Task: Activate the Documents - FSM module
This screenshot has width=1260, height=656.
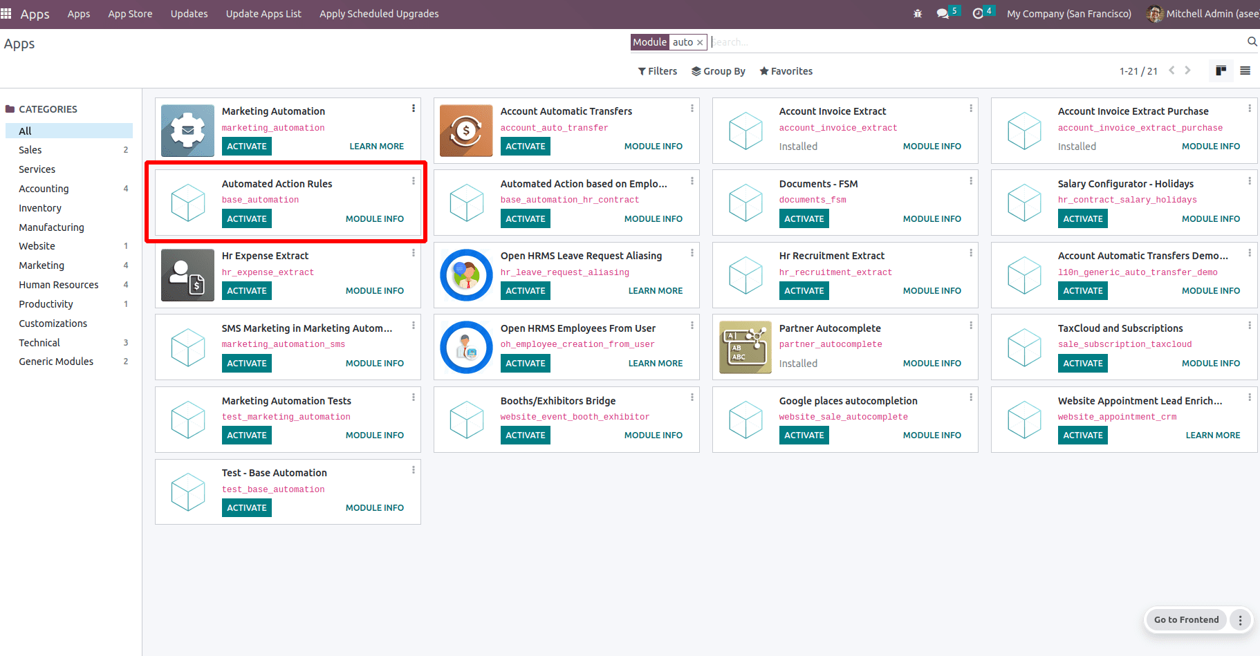Action: pos(804,218)
